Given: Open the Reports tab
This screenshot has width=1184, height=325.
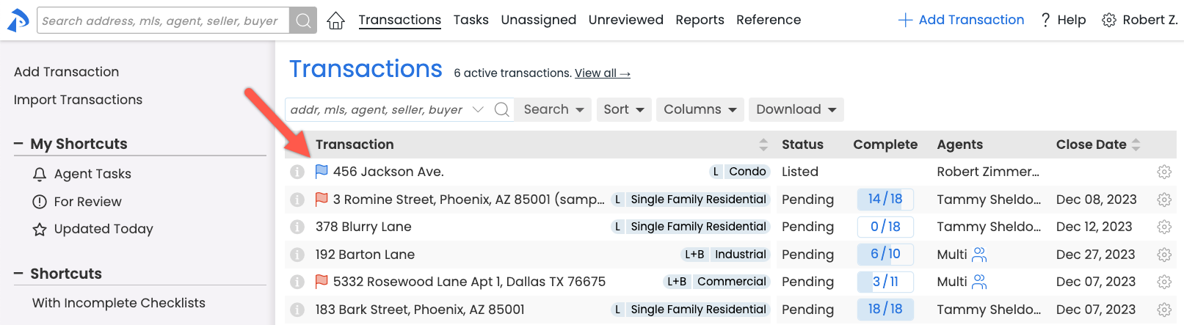Looking at the screenshot, I should click(700, 20).
